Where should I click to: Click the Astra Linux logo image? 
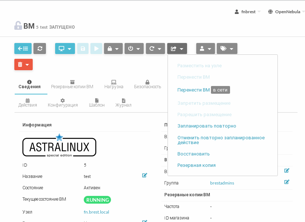59,146
